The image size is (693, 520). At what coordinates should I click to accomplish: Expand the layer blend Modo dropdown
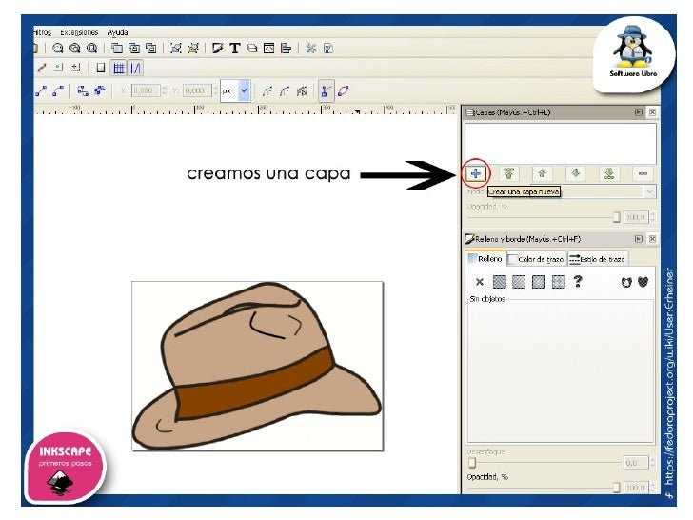click(x=650, y=191)
